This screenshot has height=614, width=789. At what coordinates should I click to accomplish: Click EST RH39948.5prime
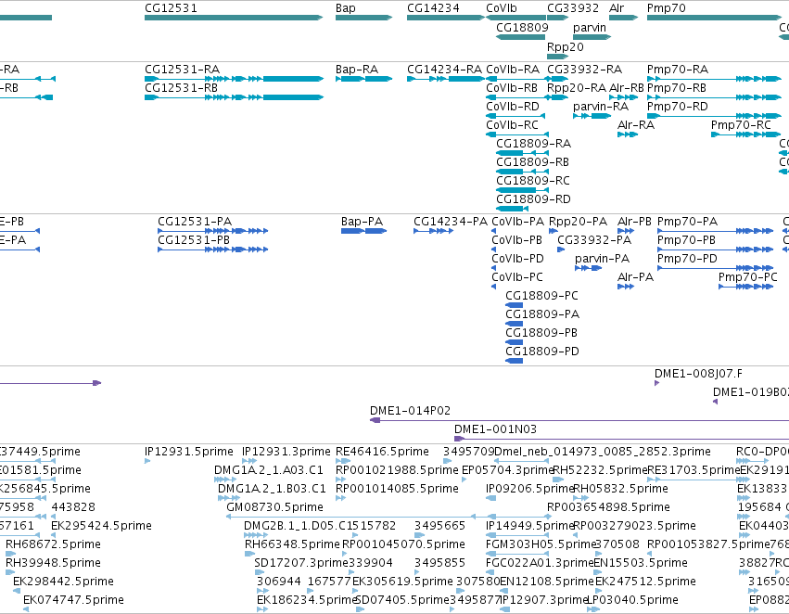(53, 564)
